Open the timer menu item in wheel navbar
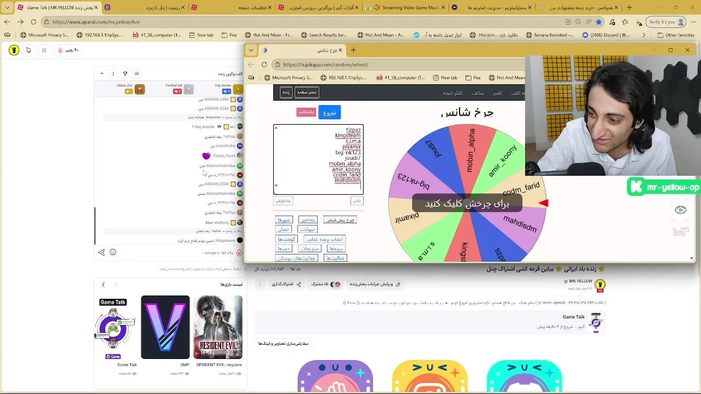Image resolution: width=701 pixels, height=394 pixels. click(x=497, y=93)
